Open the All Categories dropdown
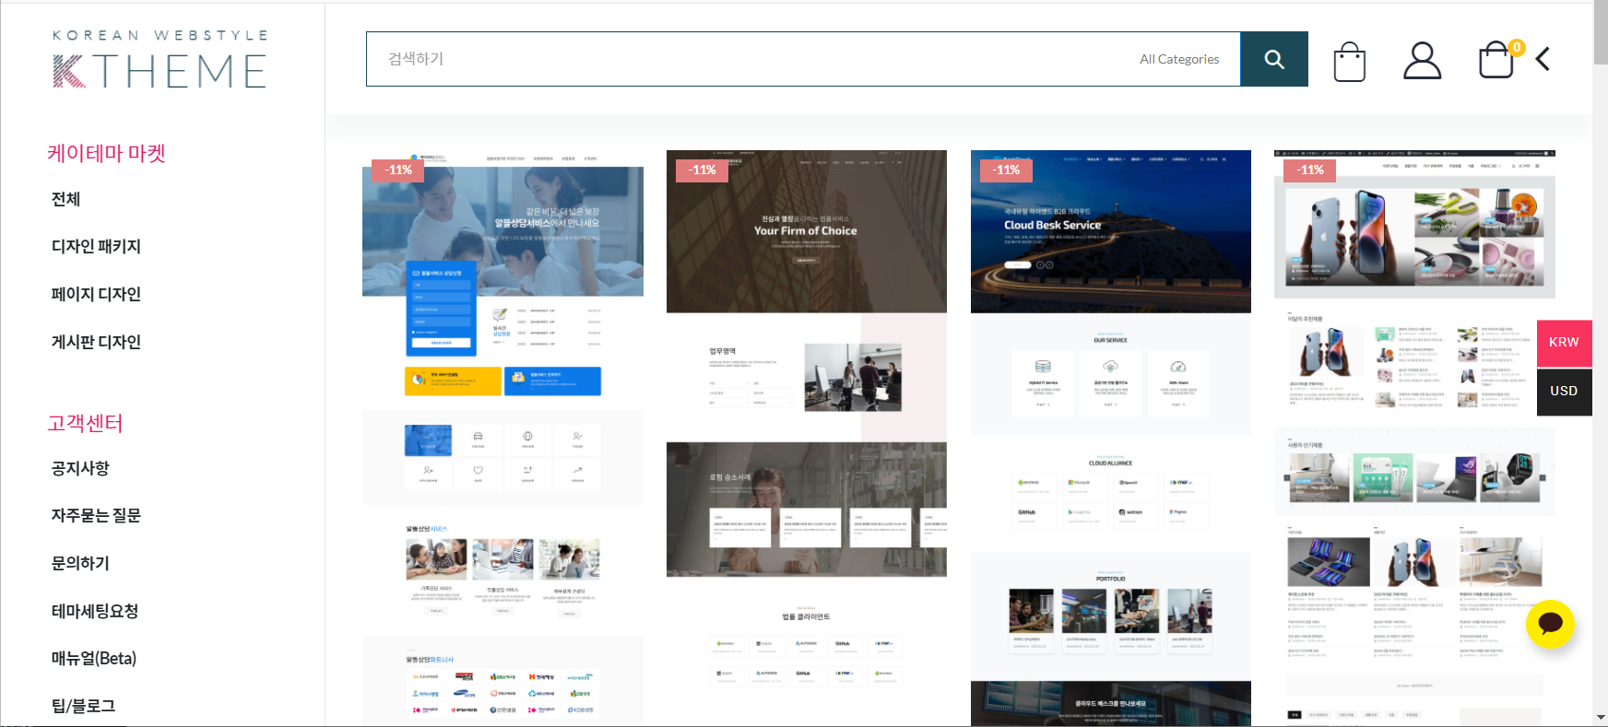The height and width of the screenshot is (727, 1608). click(x=1179, y=59)
